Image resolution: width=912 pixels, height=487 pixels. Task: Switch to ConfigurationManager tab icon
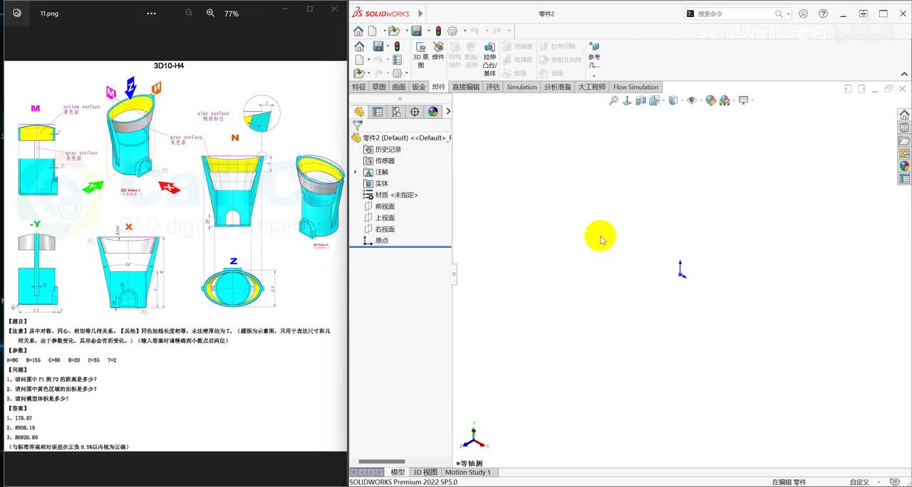coord(396,112)
